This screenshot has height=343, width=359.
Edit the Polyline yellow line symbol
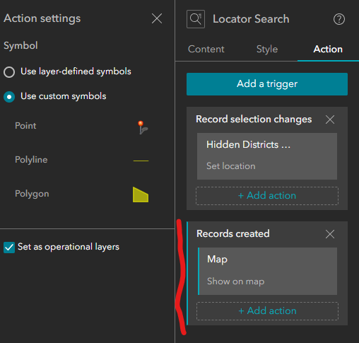pyautogui.click(x=141, y=161)
